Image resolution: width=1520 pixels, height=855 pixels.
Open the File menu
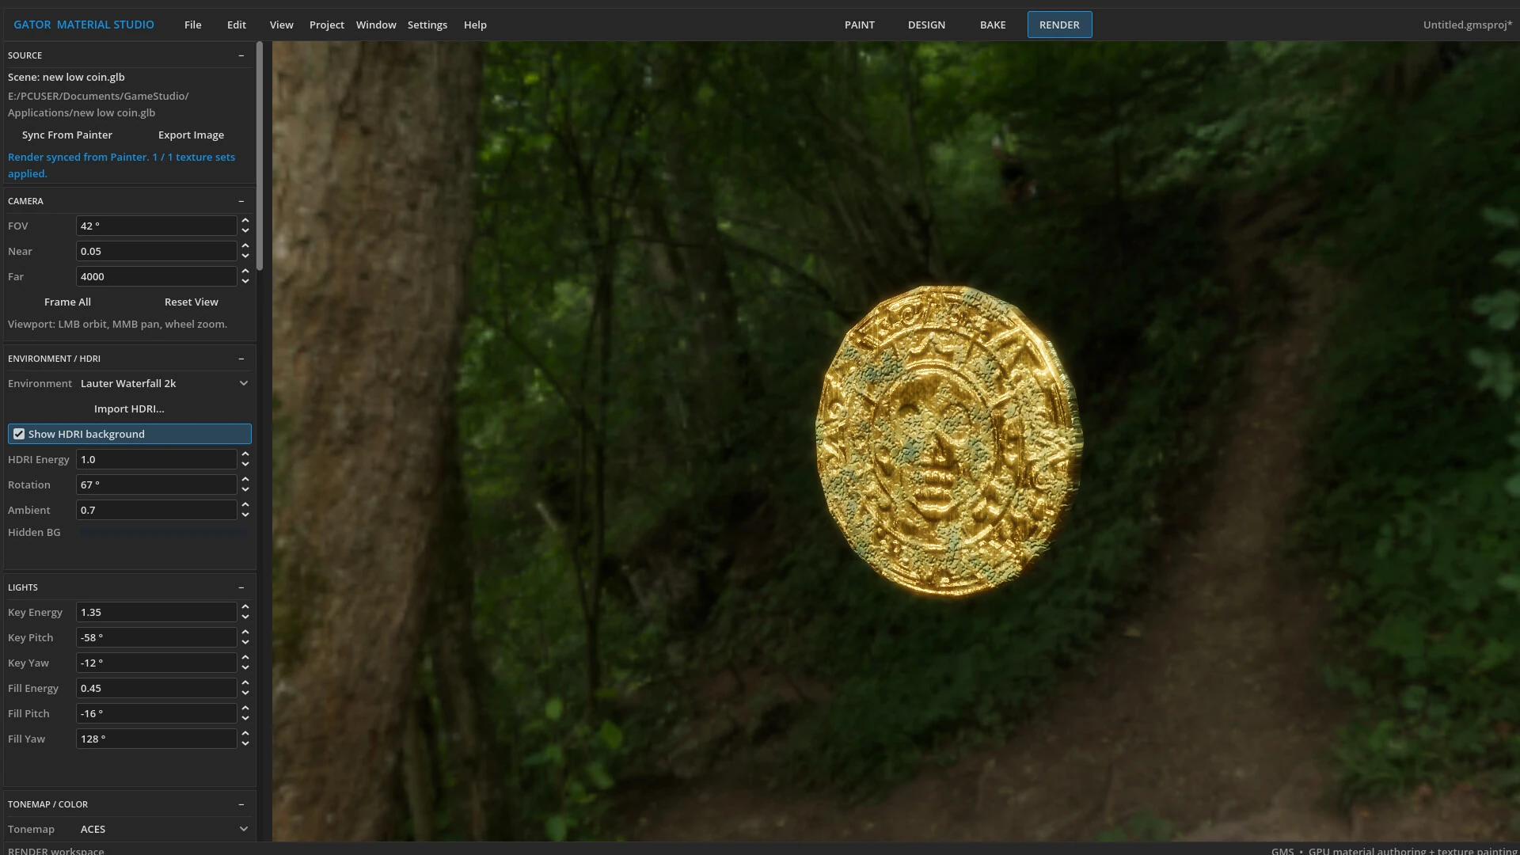point(193,25)
